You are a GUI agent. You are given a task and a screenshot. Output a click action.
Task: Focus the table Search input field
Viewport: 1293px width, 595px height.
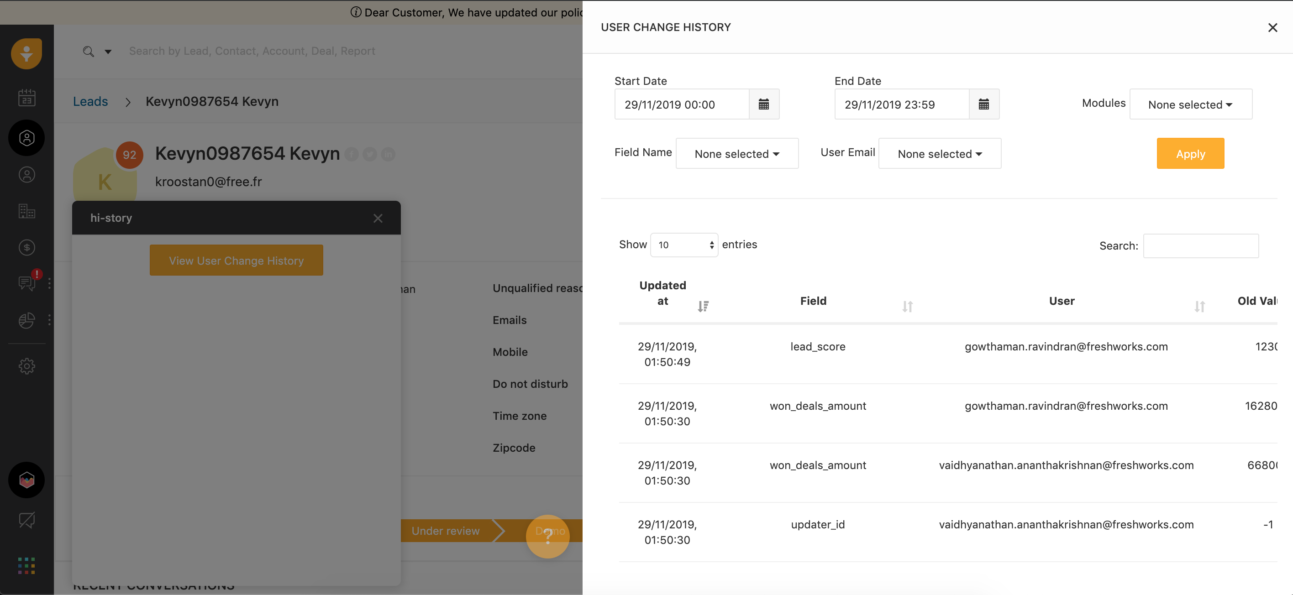1200,246
